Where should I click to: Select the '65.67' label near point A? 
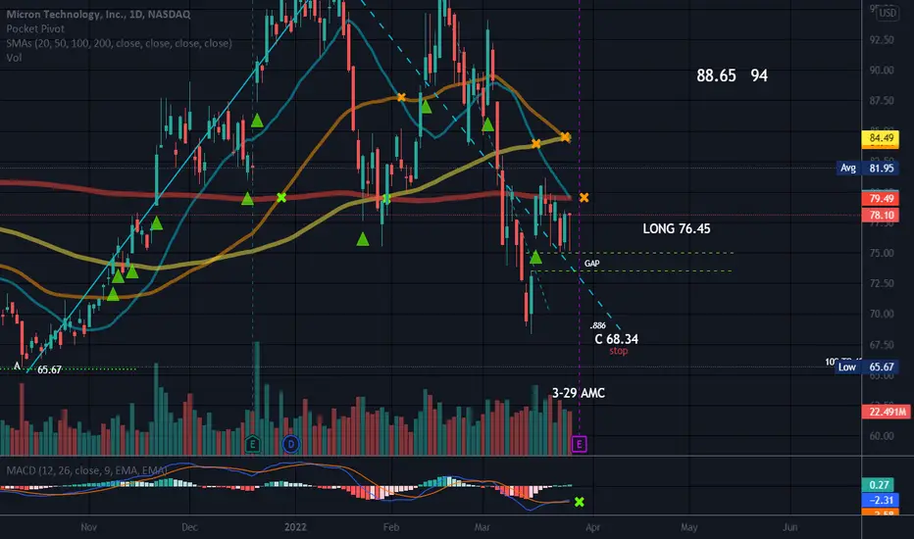[50, 370]
